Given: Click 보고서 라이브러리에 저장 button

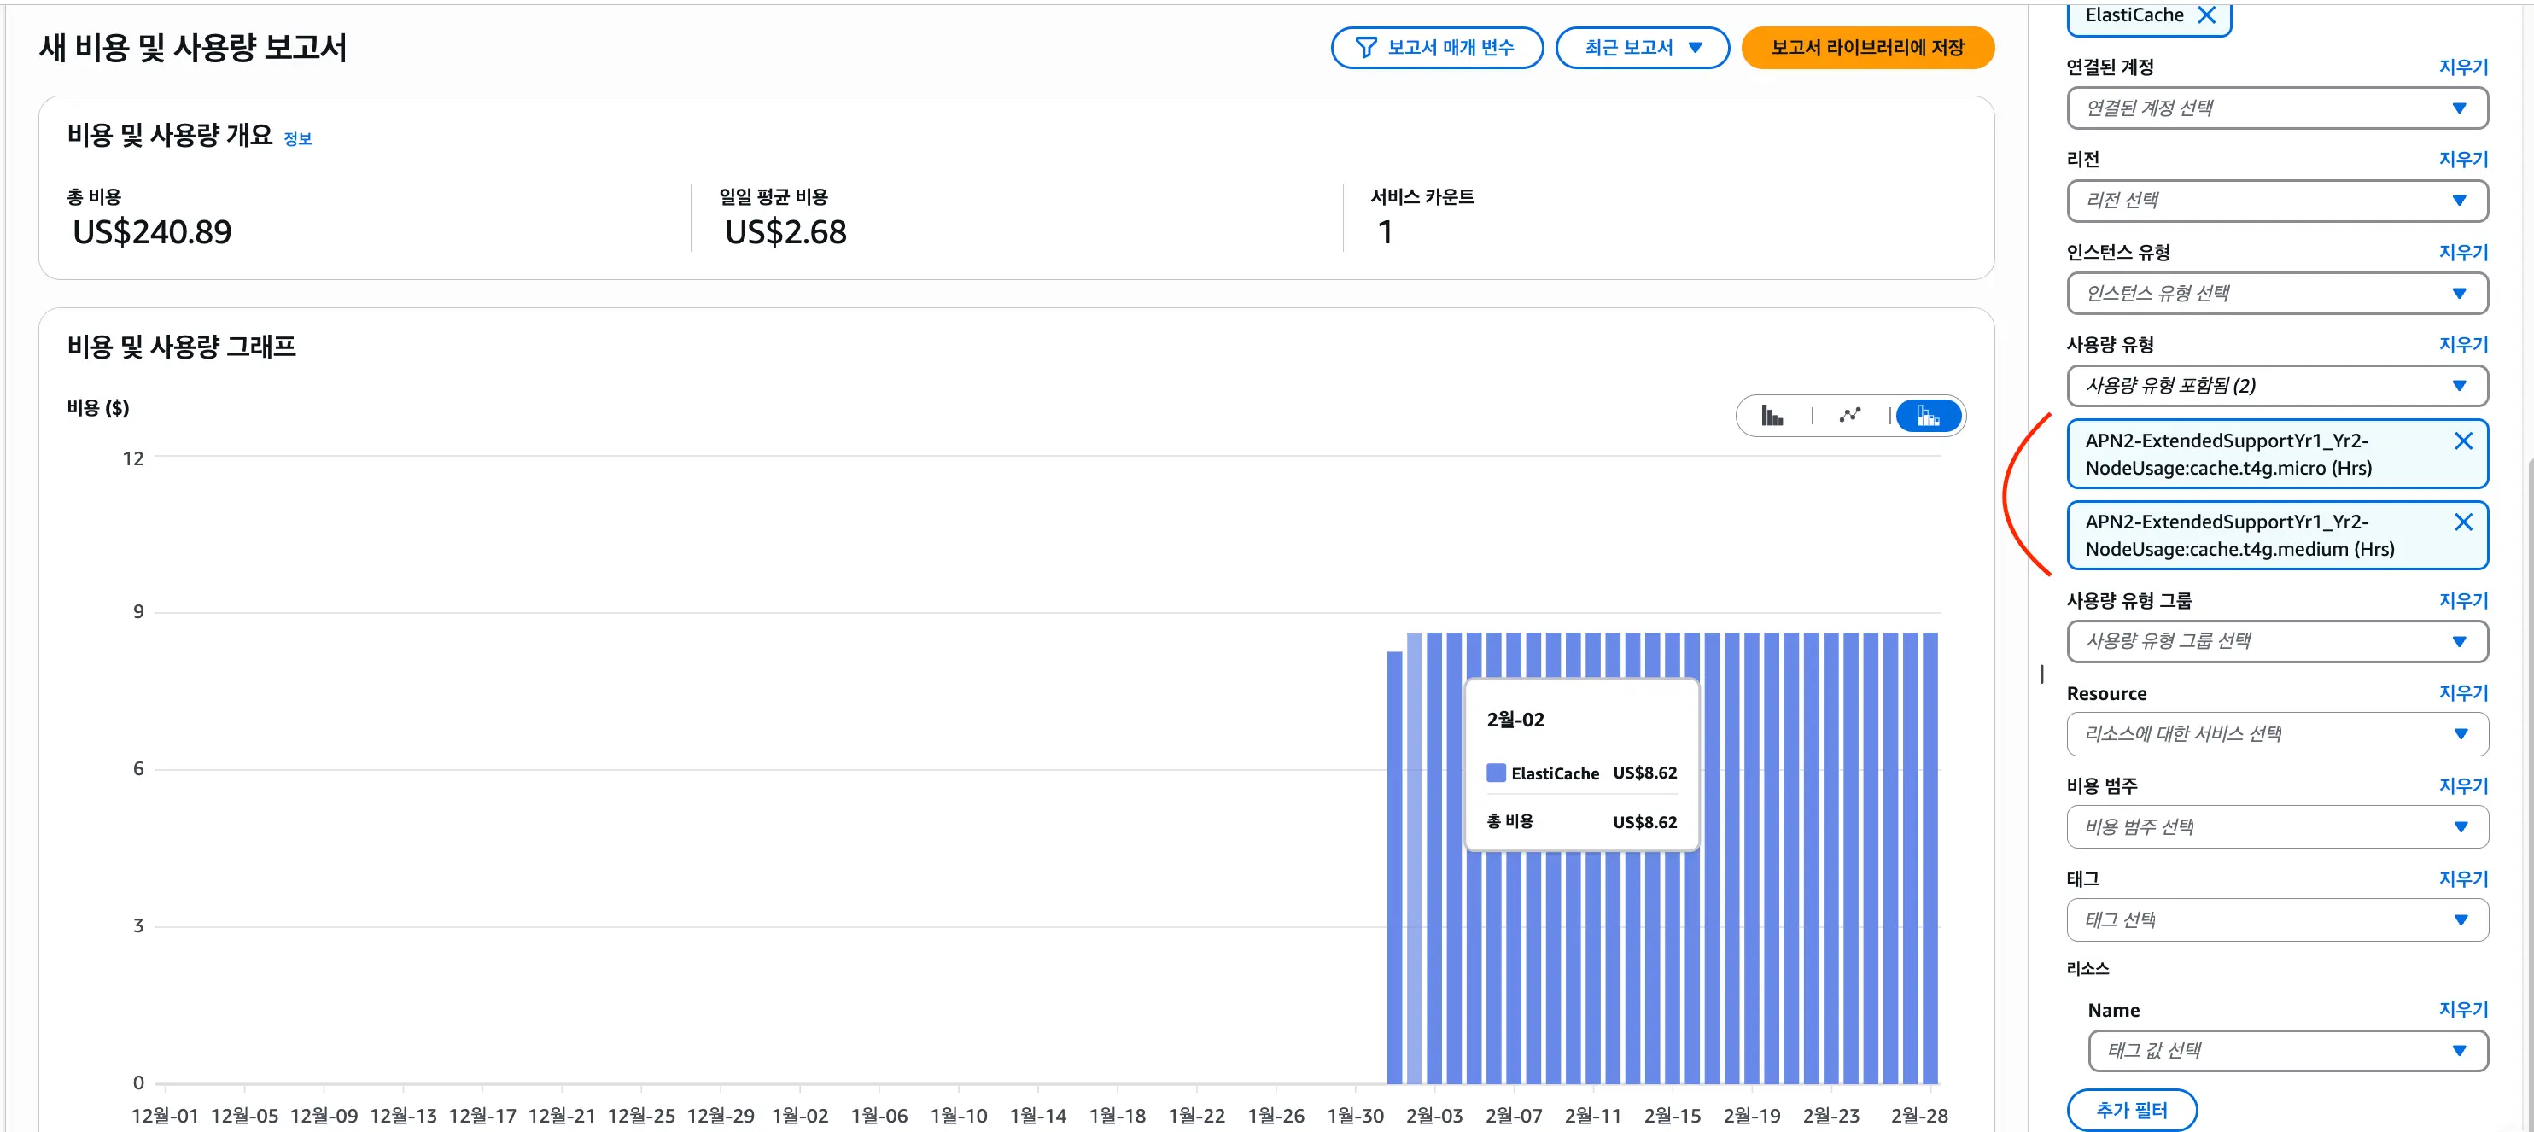Looking at the screenshot, I should (1867, 46).
